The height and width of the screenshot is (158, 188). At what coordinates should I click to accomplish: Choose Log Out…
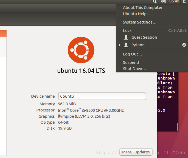pyautogui.click(x=132, y=54)
